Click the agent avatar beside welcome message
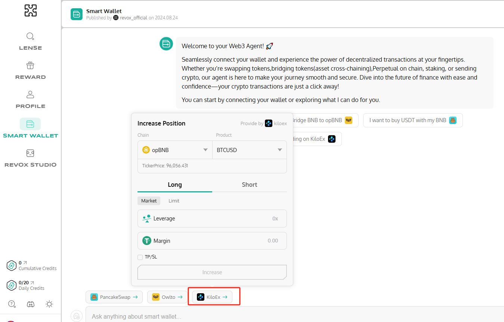The image size is (504, 322). click(x=166, y=44)
